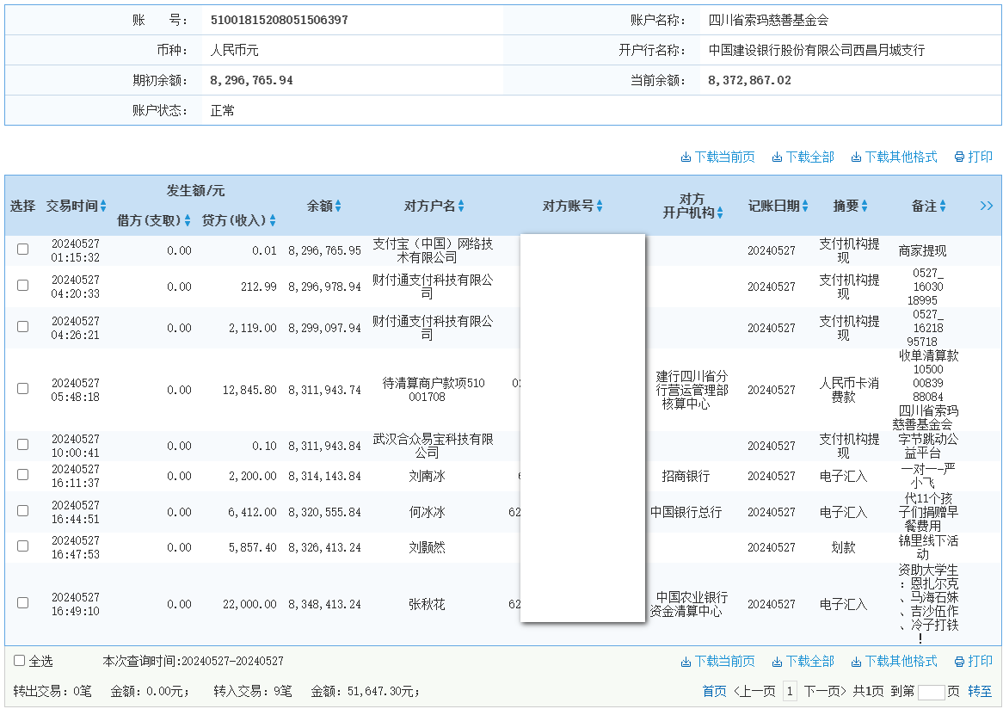Click balance 8,348,413.24
Screen dimensions: 1003x709
point(324,604)
